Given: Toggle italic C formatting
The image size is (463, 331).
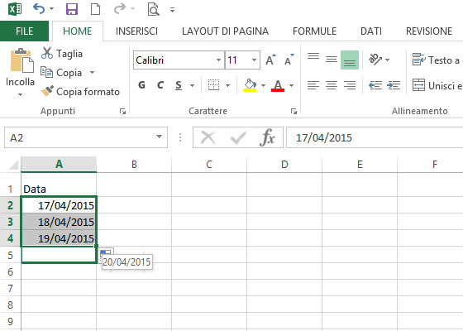Looking at the screenshot, I should [x=160, y=85].
